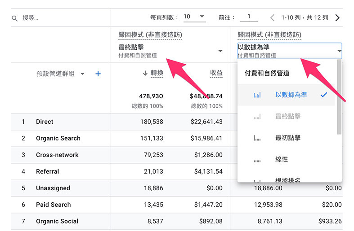Image resolution: width=354 pixels, height=231 pixels.
Task: Open the 最終點擊 attribution model dropdown
Action: tap(170, 51)
